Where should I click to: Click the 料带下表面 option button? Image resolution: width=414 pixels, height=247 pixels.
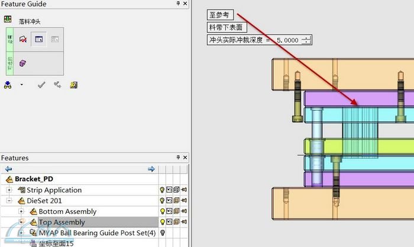point(227,27)
